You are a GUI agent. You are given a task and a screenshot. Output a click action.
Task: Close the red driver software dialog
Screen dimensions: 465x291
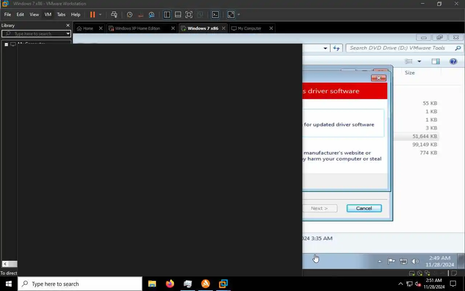[379, 78]
